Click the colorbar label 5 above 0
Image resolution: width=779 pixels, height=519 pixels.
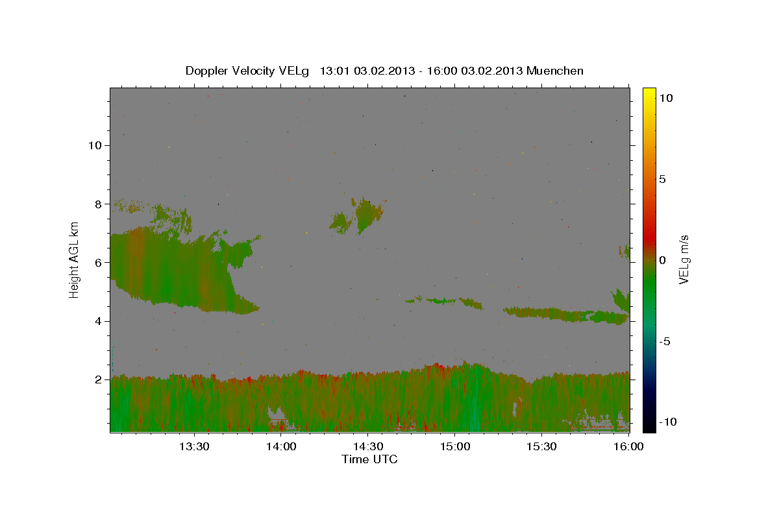click(663, 179)
